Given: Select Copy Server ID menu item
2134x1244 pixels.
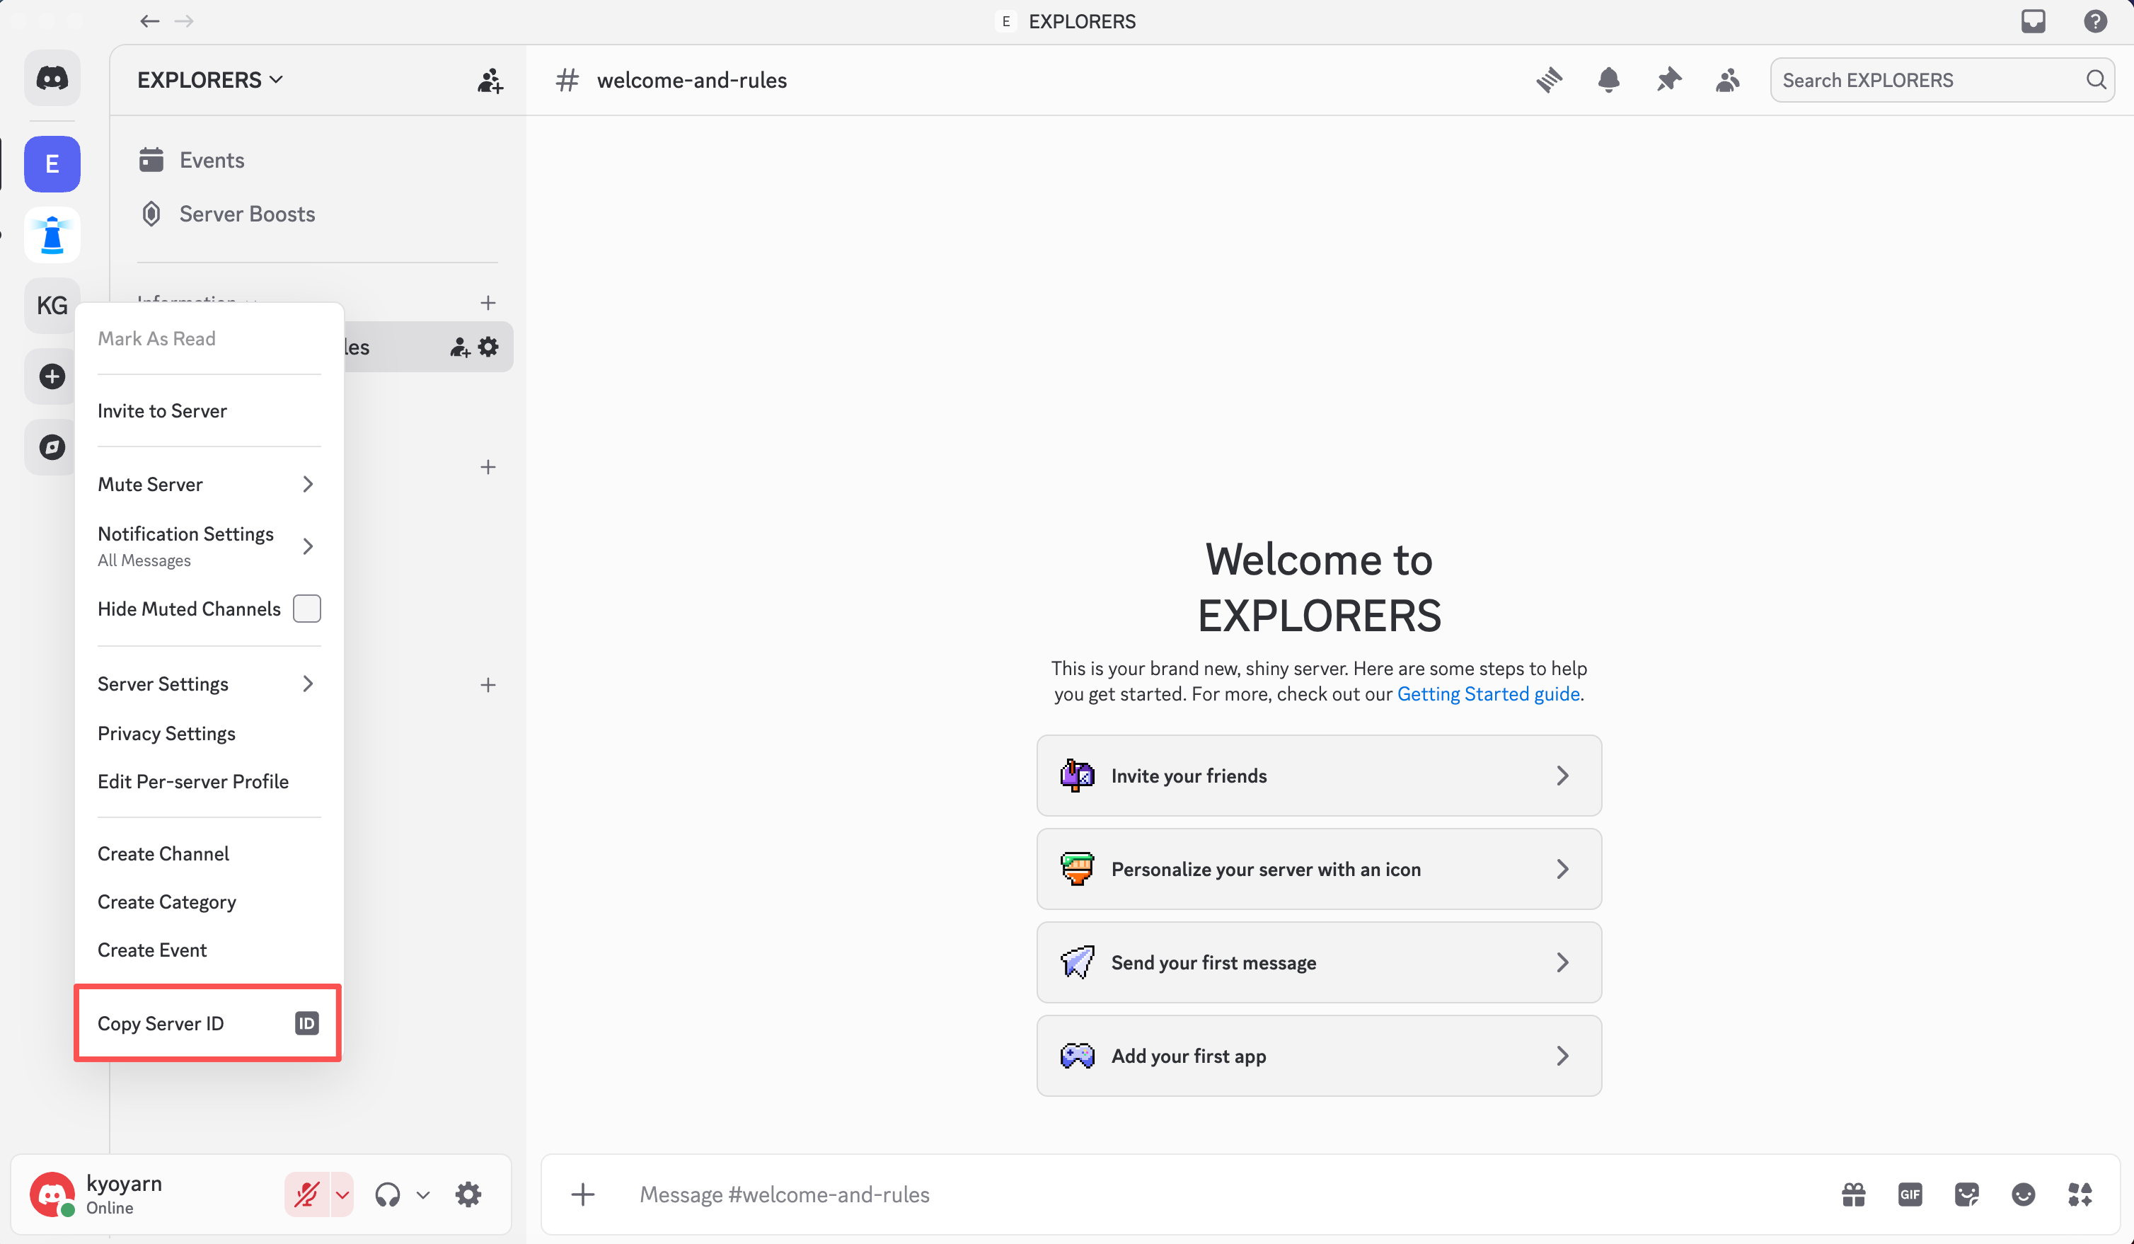Looking at the screenshot, I should click(x=209, y=1023).
